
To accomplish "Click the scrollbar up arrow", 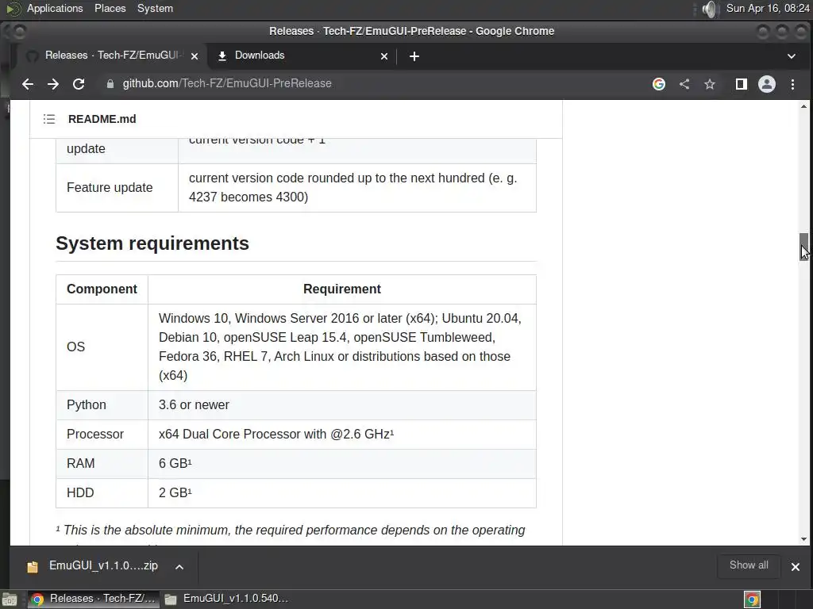I will pos(803,106).
